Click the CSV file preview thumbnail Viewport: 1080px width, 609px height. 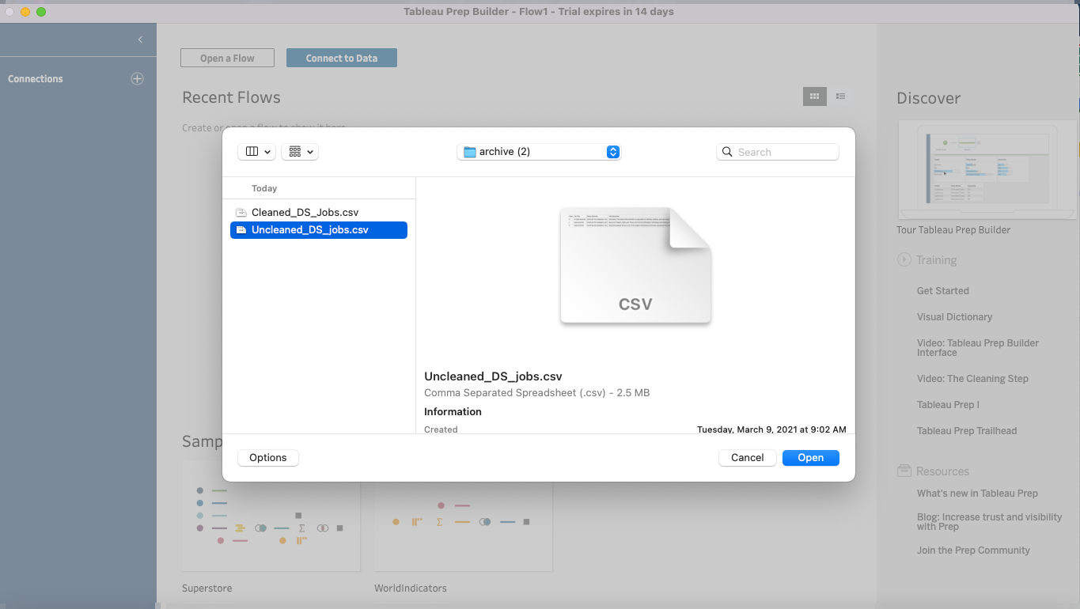tap(635, 266)
